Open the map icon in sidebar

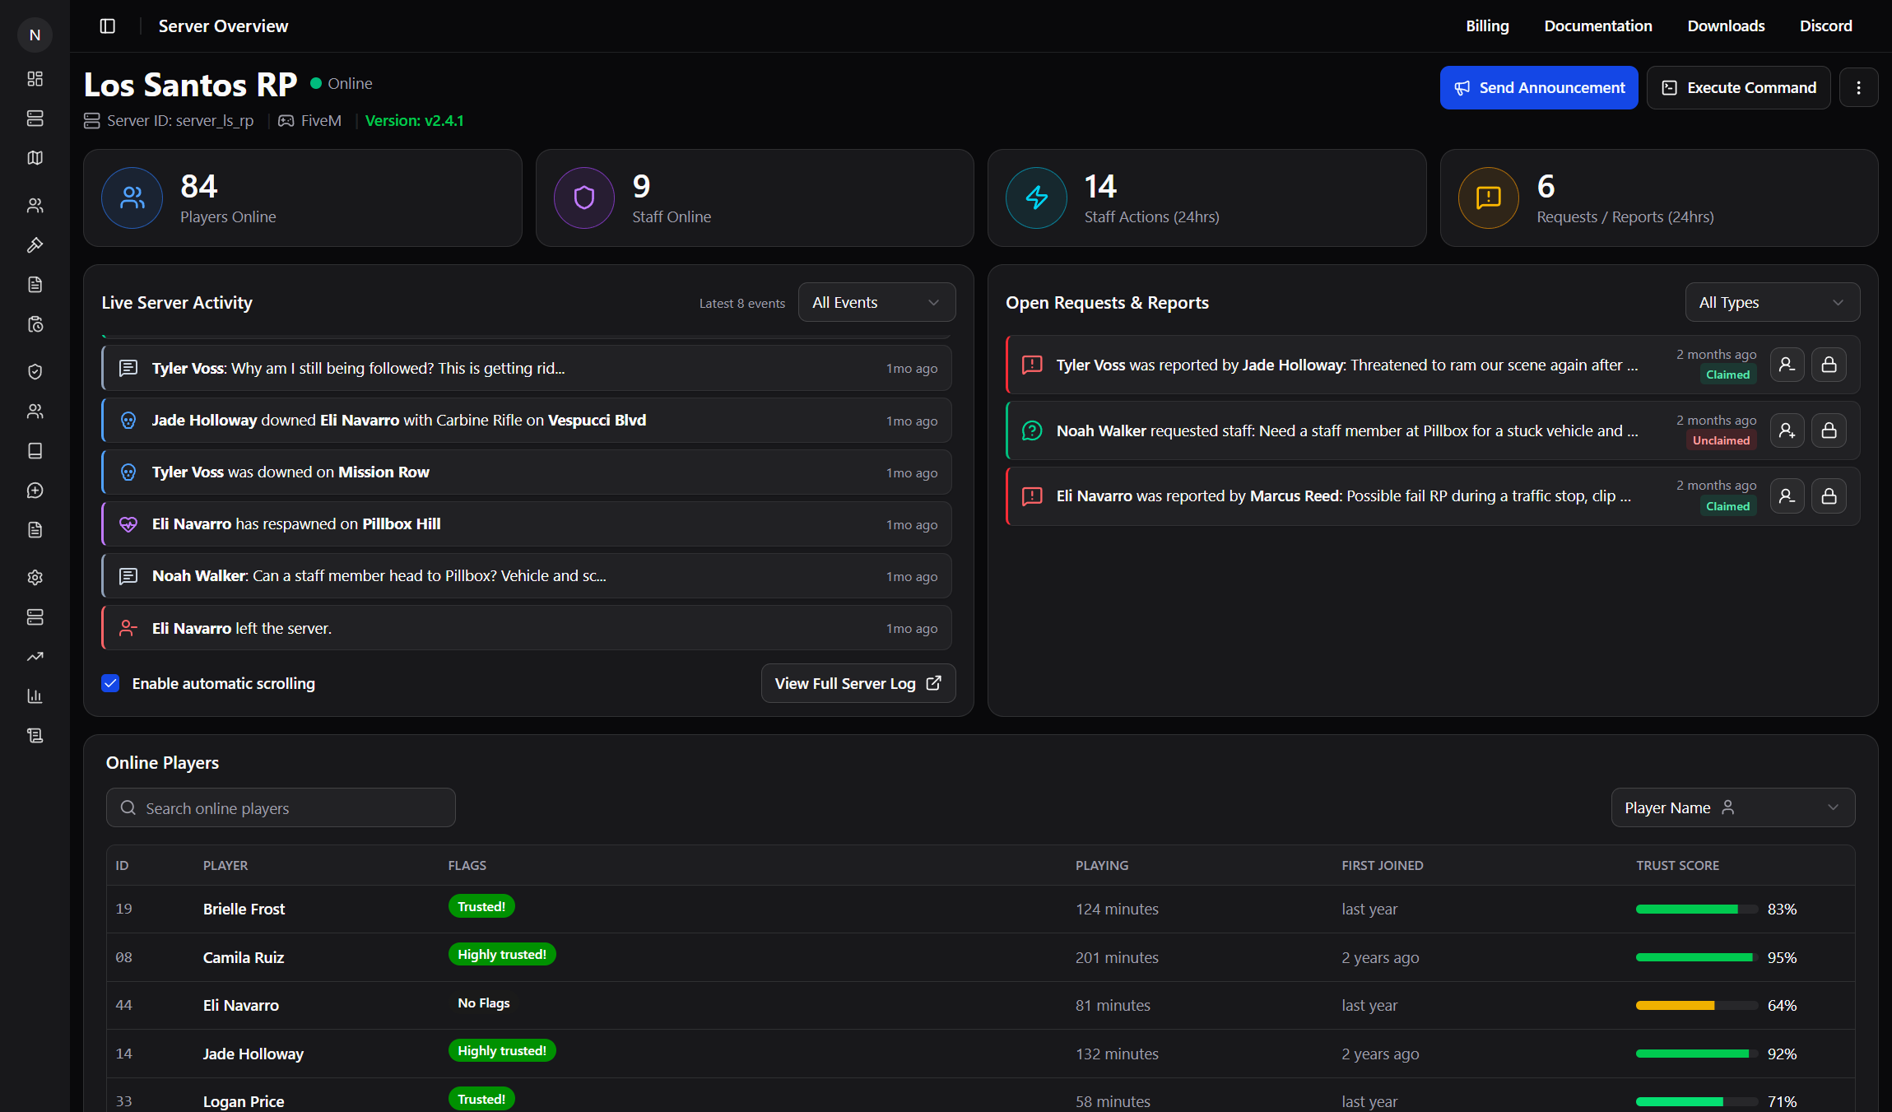[35, 158]
